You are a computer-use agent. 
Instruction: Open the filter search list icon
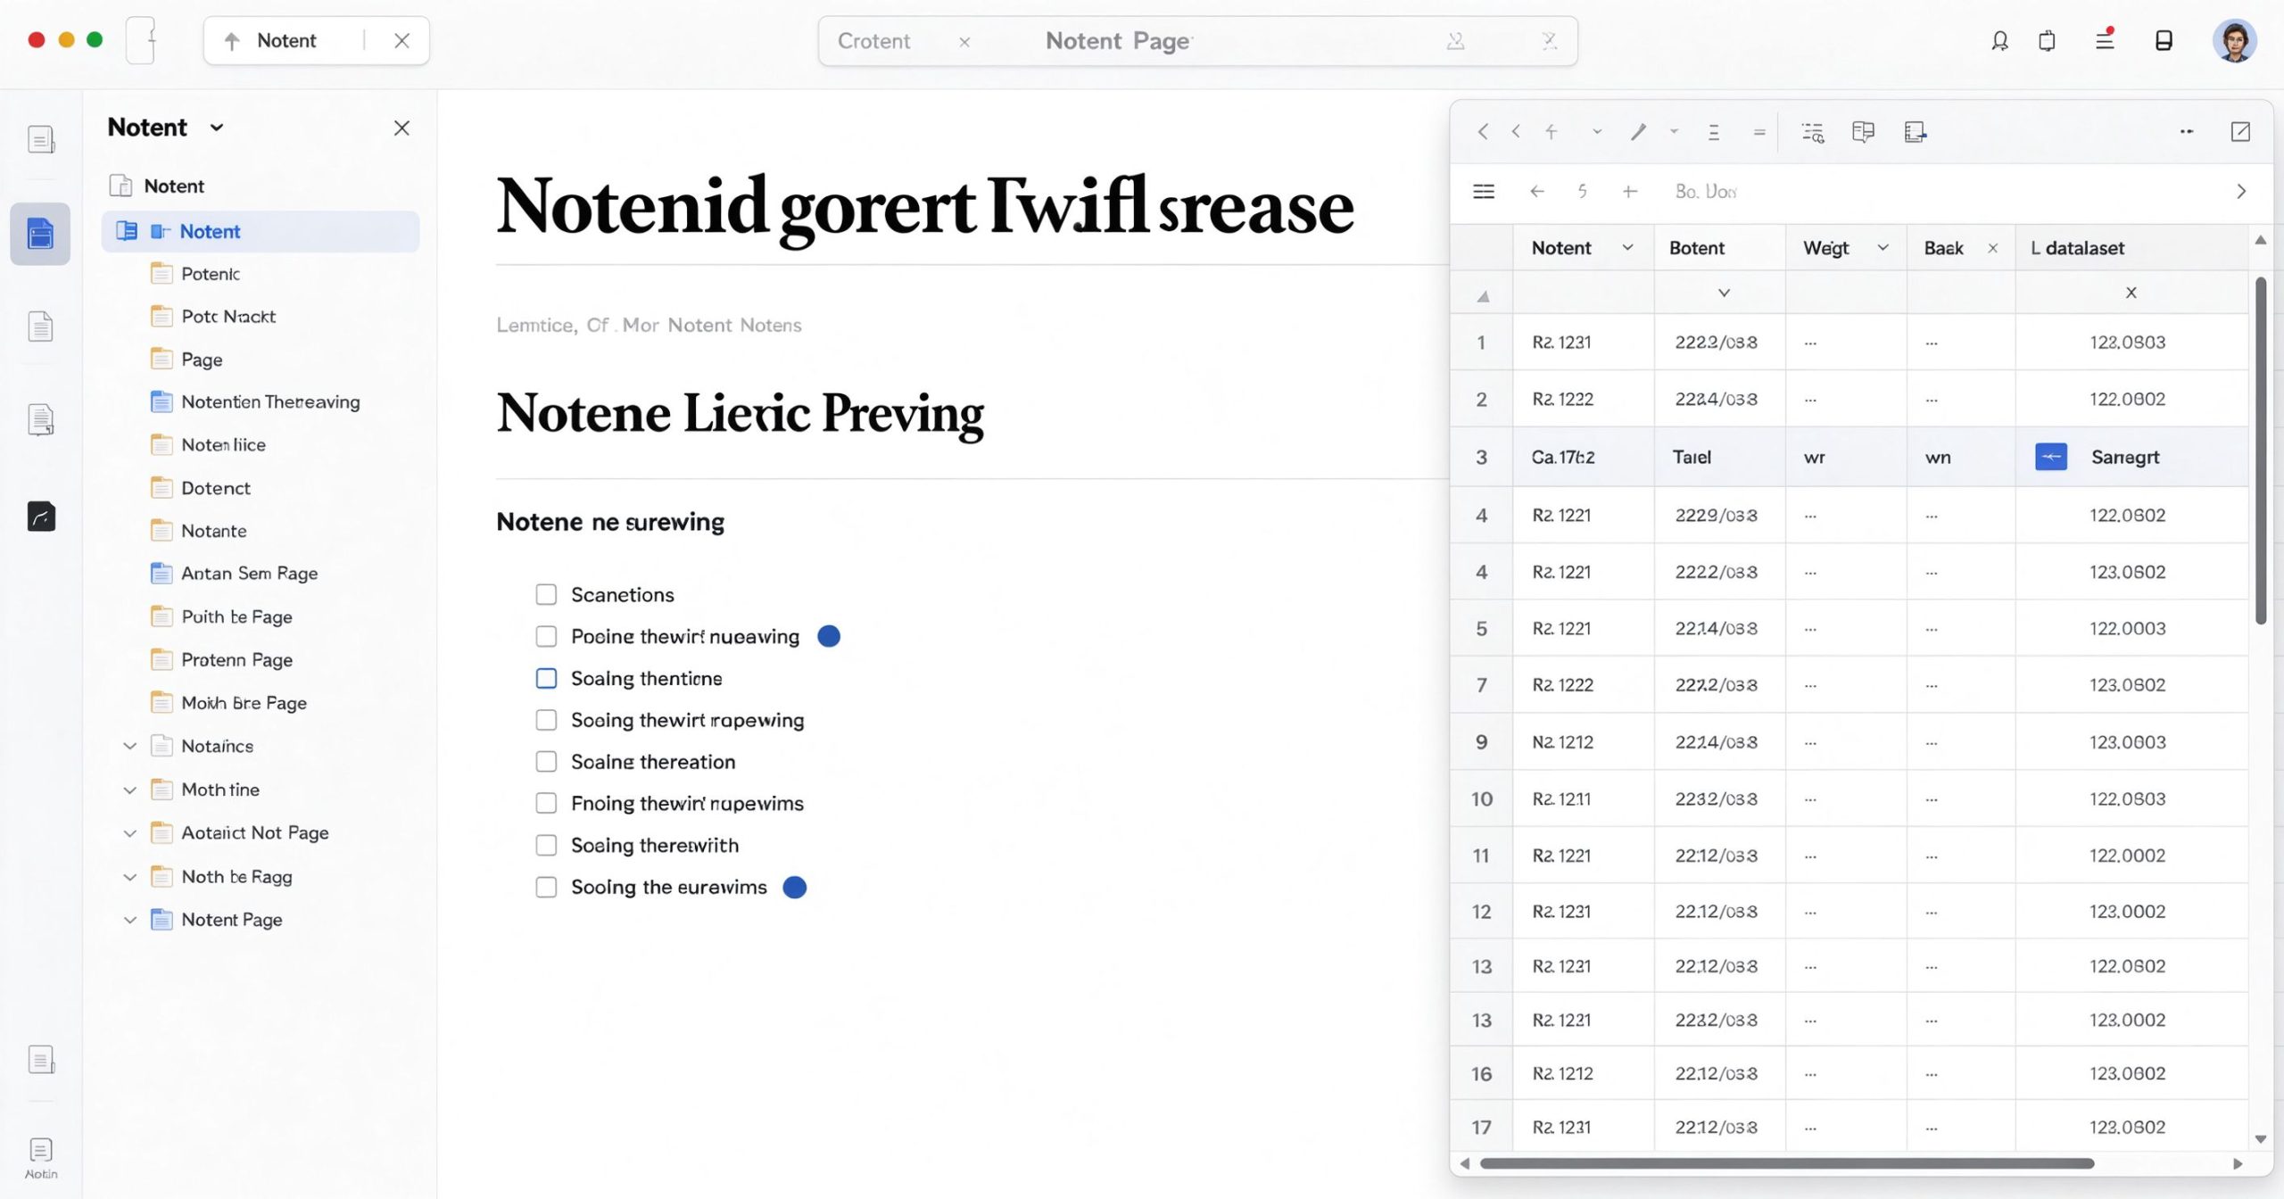[1813, 132]
